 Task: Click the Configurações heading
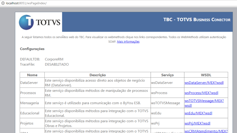pos(32,49)
